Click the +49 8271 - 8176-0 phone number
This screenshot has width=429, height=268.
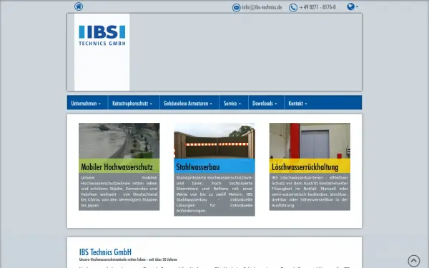click(317, 7)
